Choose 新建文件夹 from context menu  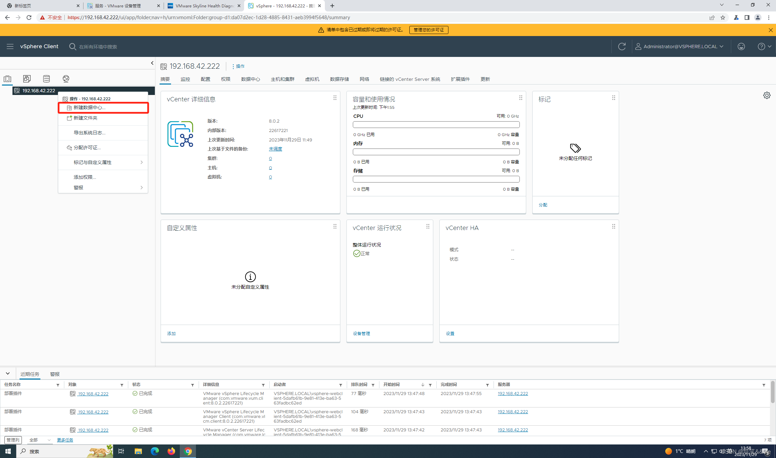coord(103,118)
